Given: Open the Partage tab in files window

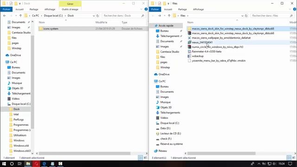Looking at the screenshot, I should point(182,9).
